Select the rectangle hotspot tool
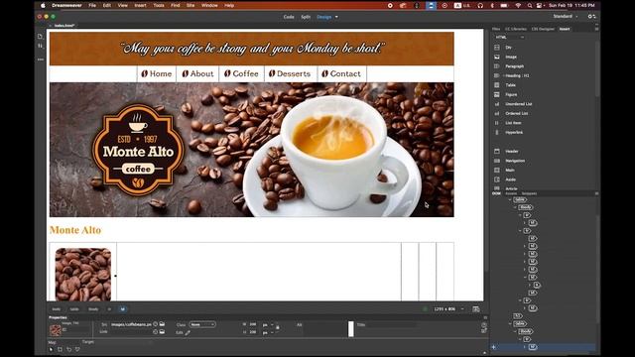635x357 pixels. coord(60,349)
